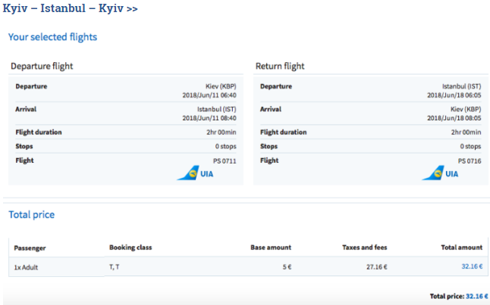490x305 pixels.
Task: Click the Kyiv – Istanbul – Kyiv heading
Action: point(70,8)
